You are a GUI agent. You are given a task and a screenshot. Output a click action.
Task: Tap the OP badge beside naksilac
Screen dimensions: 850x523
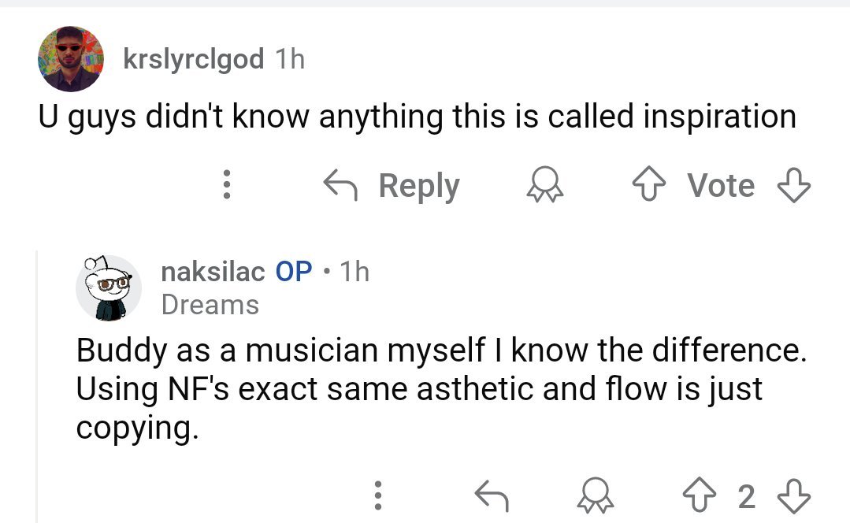pos(294,272)
